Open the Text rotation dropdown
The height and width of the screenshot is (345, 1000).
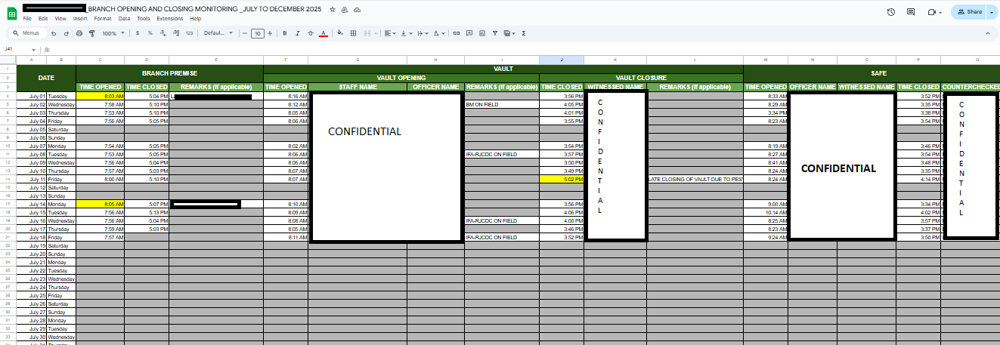(x=439, y=33)
